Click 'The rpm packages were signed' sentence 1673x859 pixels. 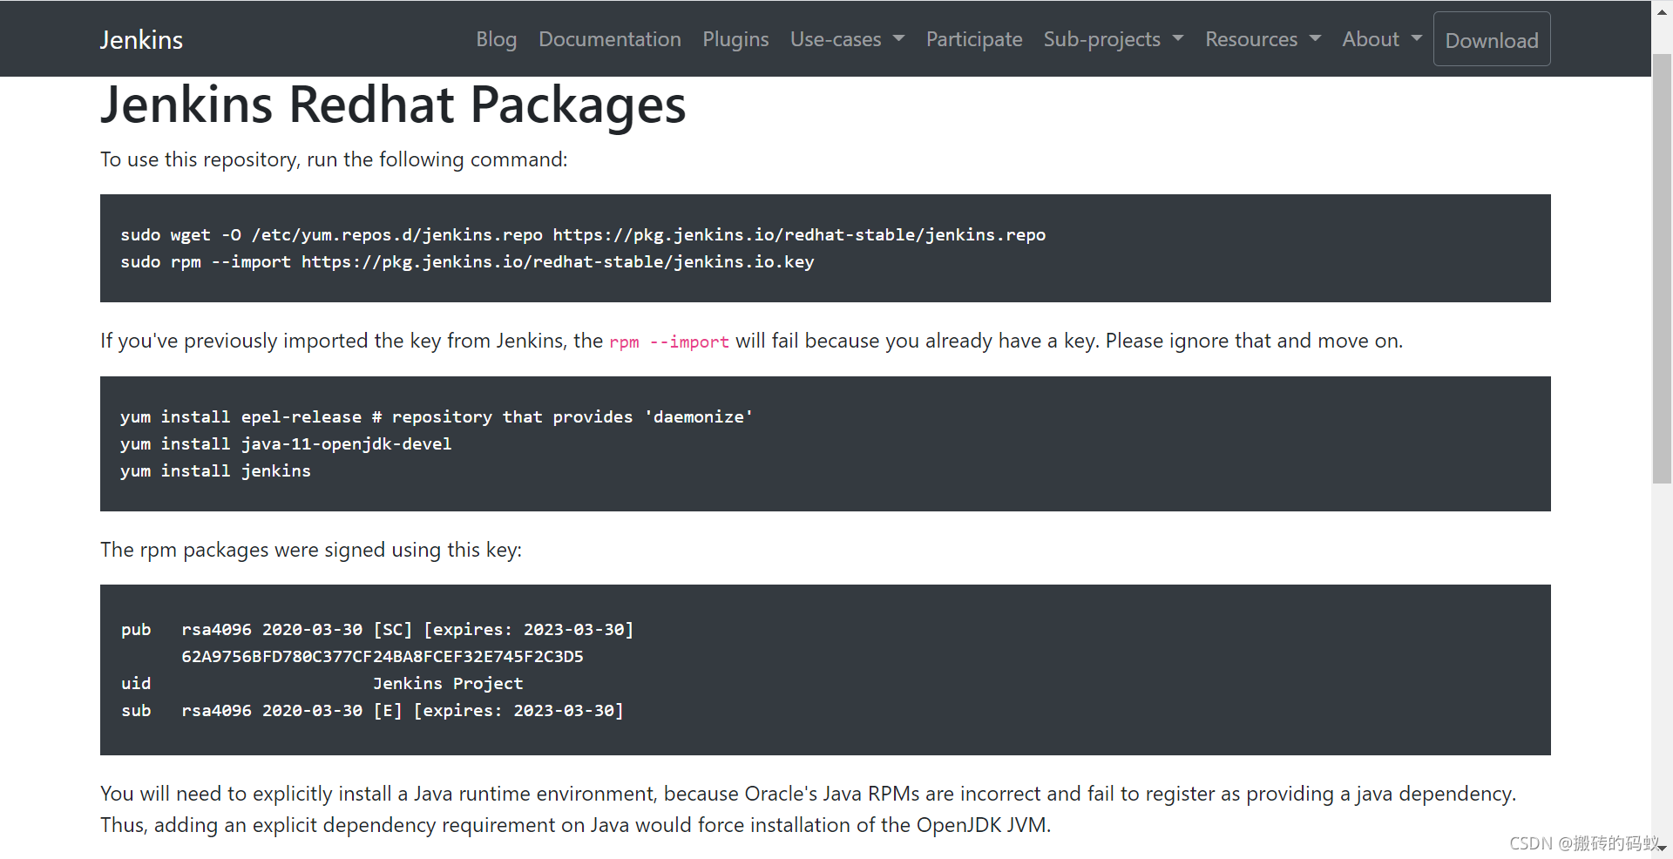[311, 550]
